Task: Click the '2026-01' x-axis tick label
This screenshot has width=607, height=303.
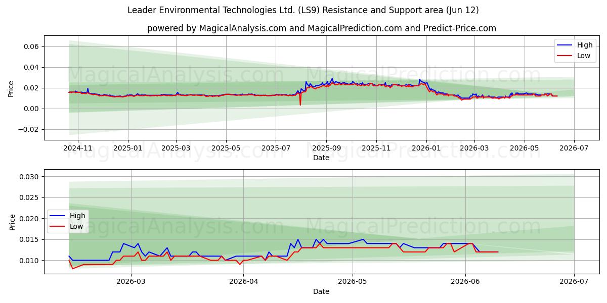Action: tap(426, 148)
